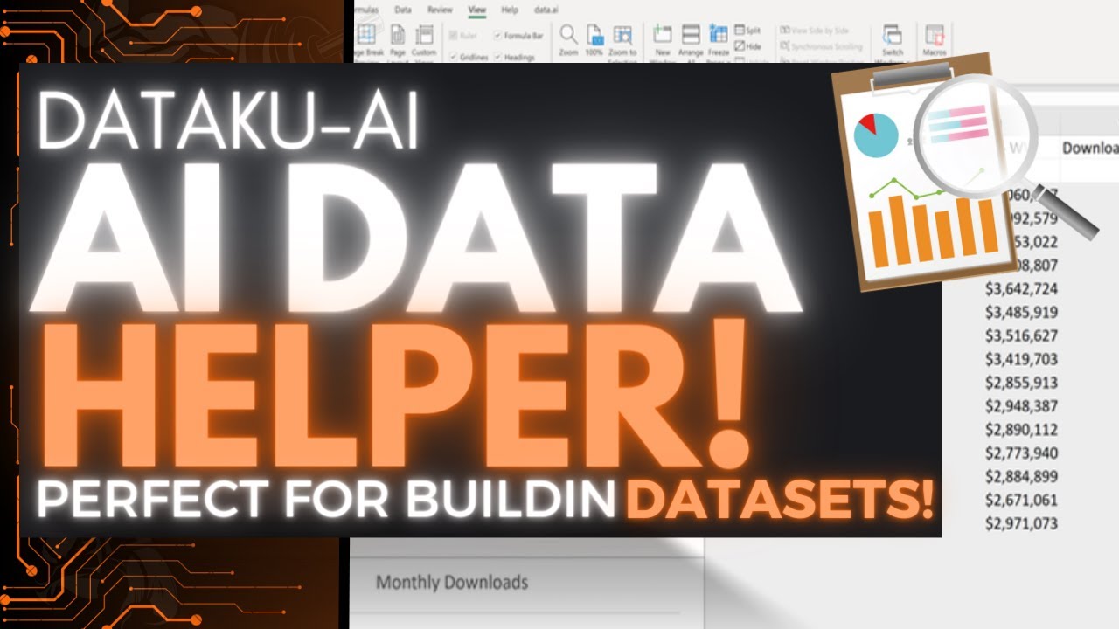Image resolution: width=1119 pixels, height=629 pixels.
Task: Click Synchronous Scrolling
Action: tap(820, 45)
